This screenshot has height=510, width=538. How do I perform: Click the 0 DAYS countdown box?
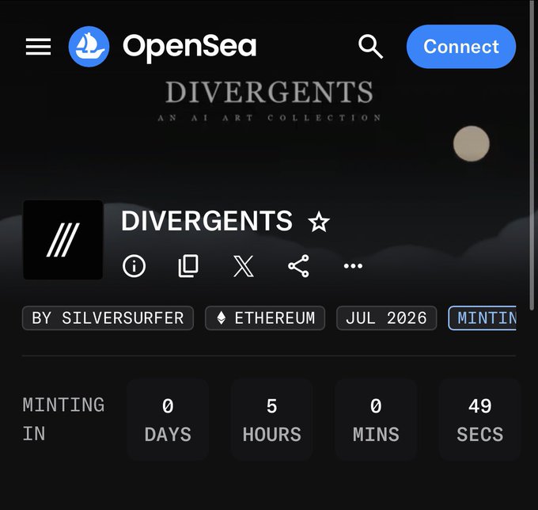(x=168, y=420)
